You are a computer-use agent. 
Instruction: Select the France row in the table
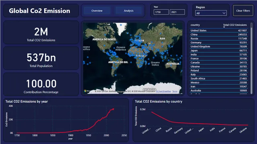pyautogui.click(x=218, y=58)
